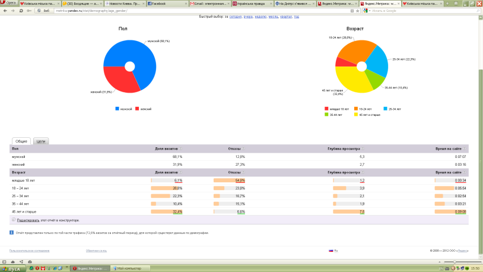The width and height of the screenshot is (483, 272).
Task: Click the Редактировать report link
Action: (x=28, y=220)
